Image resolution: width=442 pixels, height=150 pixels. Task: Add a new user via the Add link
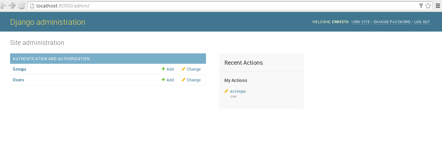pos(170,80)
